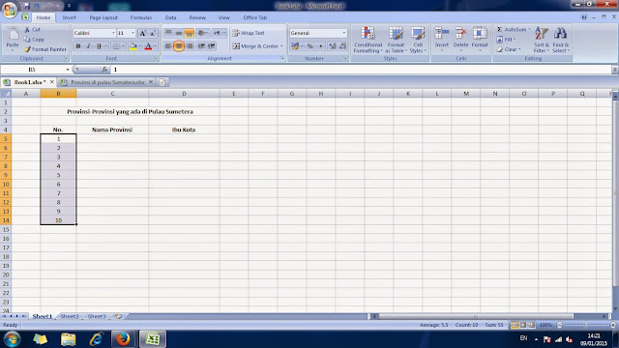Decrease indent in Alignment group

(201, 46)
